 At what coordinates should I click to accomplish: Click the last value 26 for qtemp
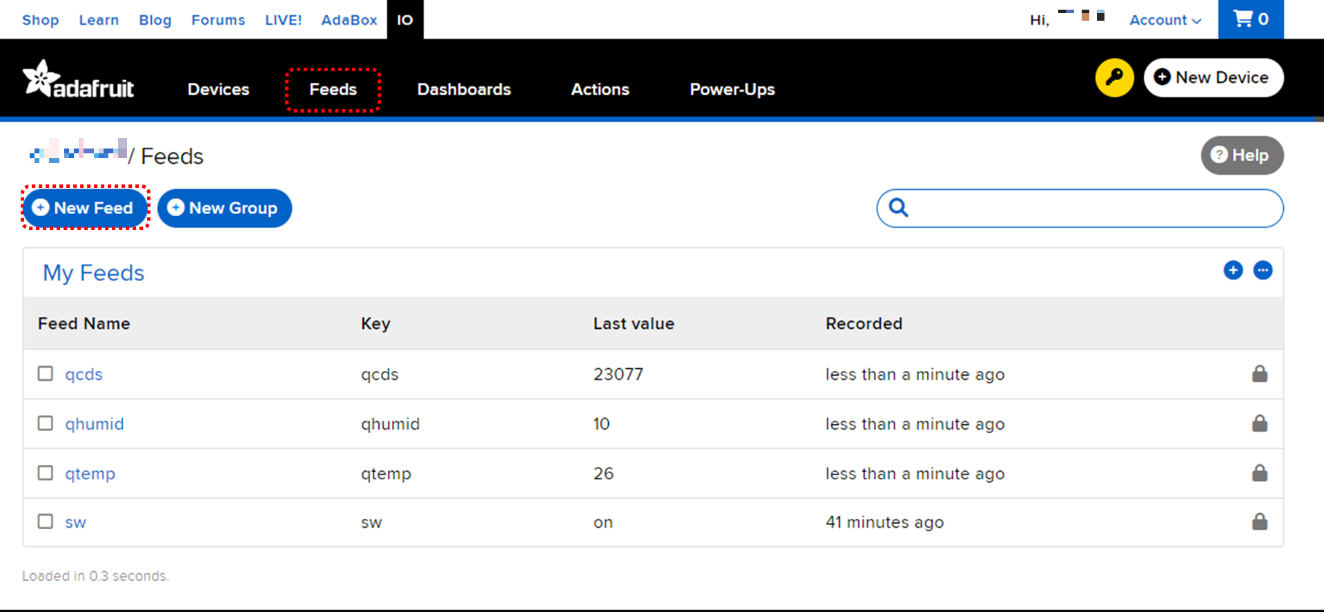click(603, 473)
